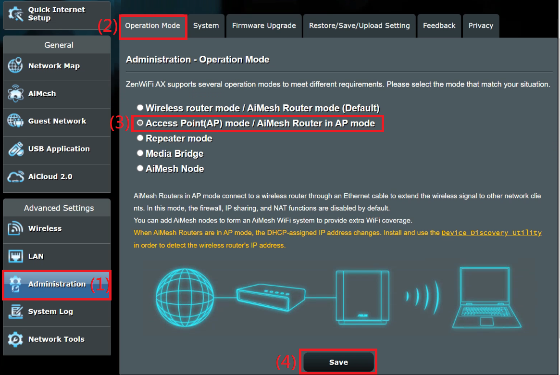The height and width of the screenshot is (375, 560).
Task: Click the AiCloud 2.0 cloud icon
Action: [x=15, y=176]
